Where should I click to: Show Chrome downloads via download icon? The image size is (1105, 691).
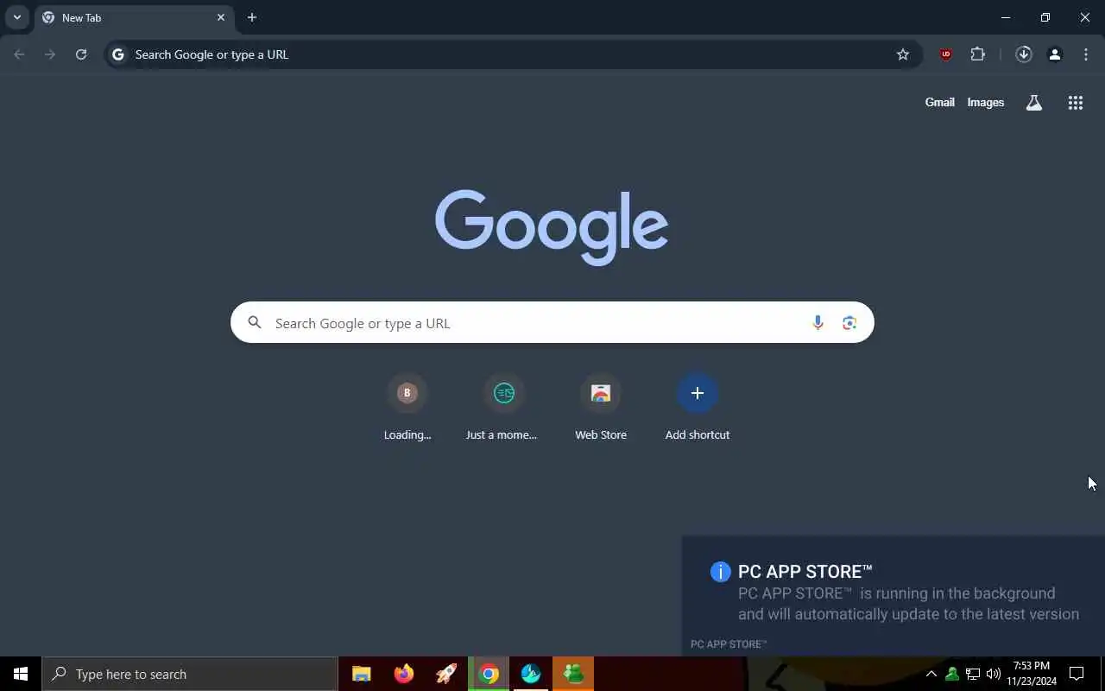pyautogui.click(x=1024, y=54)
